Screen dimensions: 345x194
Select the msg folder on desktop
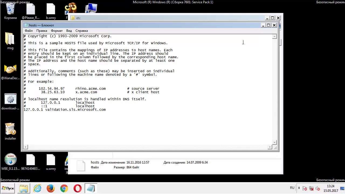pyautogui.click(x=10, y=41)
